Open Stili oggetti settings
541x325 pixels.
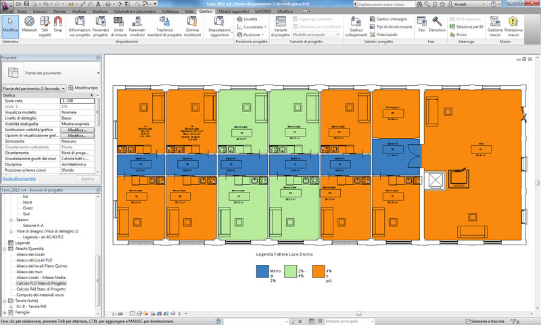click(x=45, y=26)
